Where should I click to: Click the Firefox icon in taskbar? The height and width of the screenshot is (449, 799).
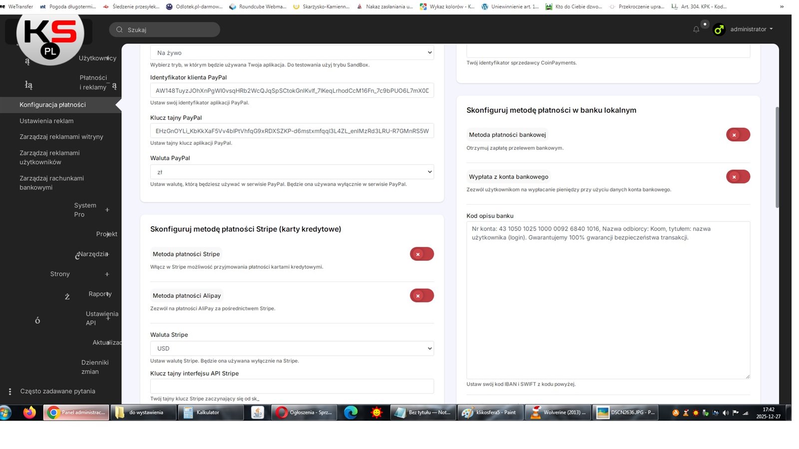coord(29,413)
